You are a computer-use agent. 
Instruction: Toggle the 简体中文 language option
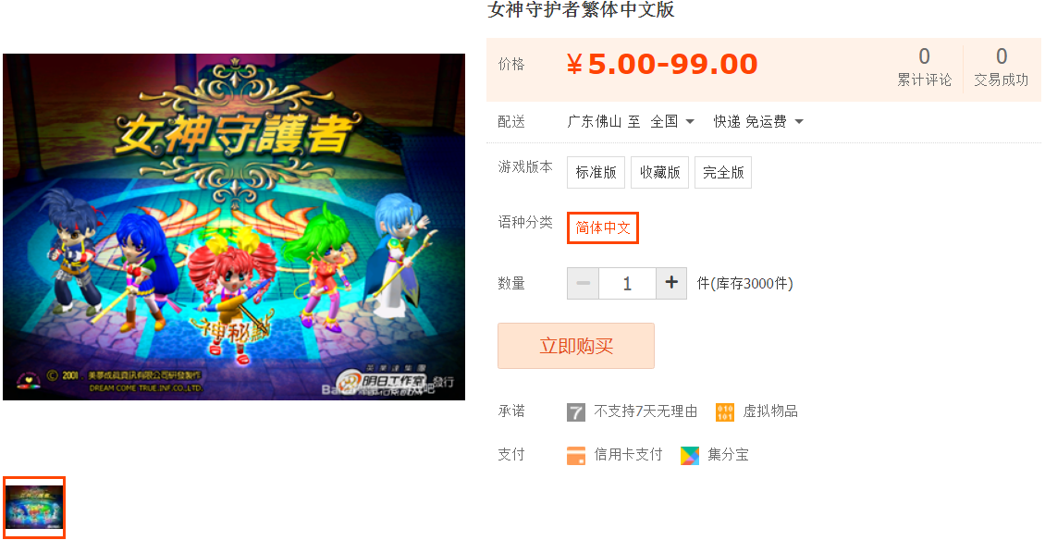603,228
